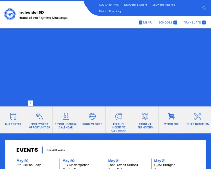Open the GJM Bridging event

pyautogui.click(x=165, y=166)
